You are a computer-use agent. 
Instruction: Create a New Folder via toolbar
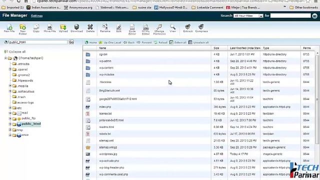[x=22, y=29]
